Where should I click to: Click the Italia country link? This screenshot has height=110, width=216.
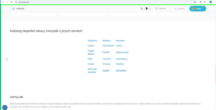point(90,59)
